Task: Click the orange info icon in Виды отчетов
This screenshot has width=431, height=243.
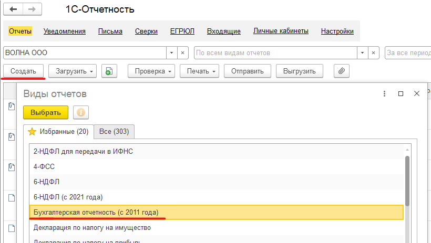Action: click(81, 112)
